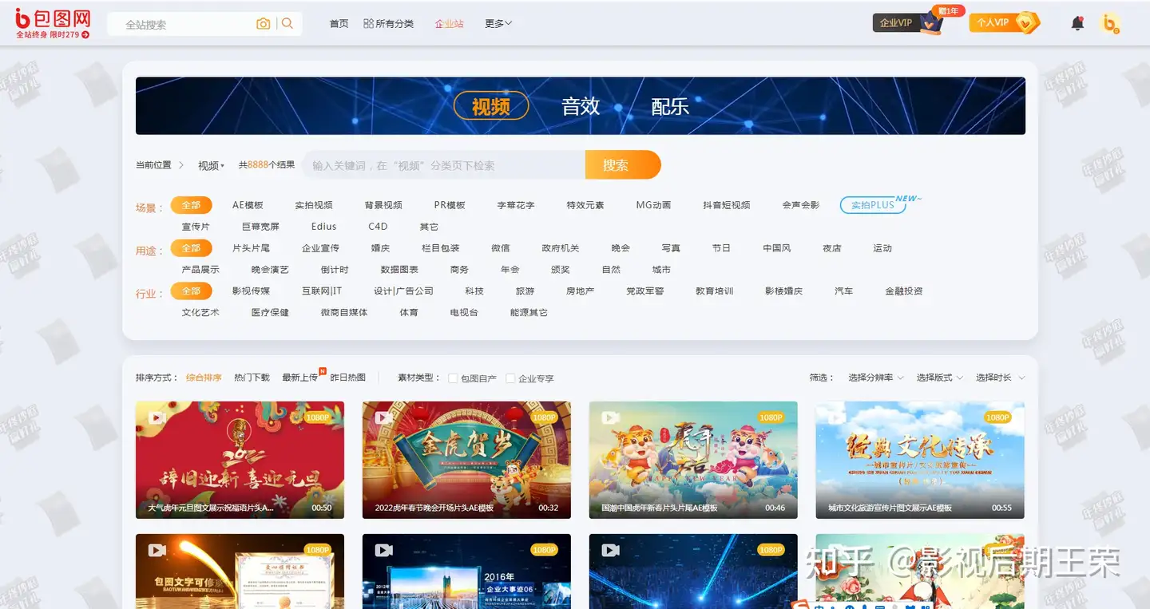Image resolution: width=1150 pixels, height=609 pixels.
Task: Filter industry by 金融投资
Action: (904, 291)
